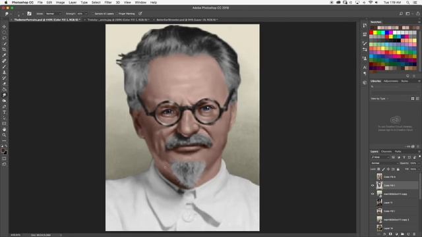Select the Smudge tool in toolbox
422x237 pixels.
pos(4,95)
